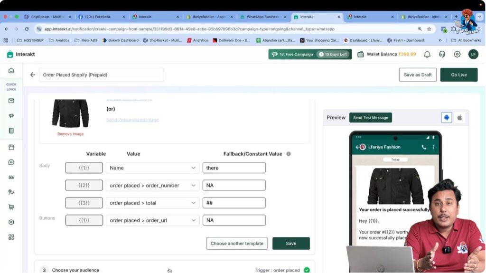Click body variable {{3}} box
486x273 pixels.
tap(84, 203)
